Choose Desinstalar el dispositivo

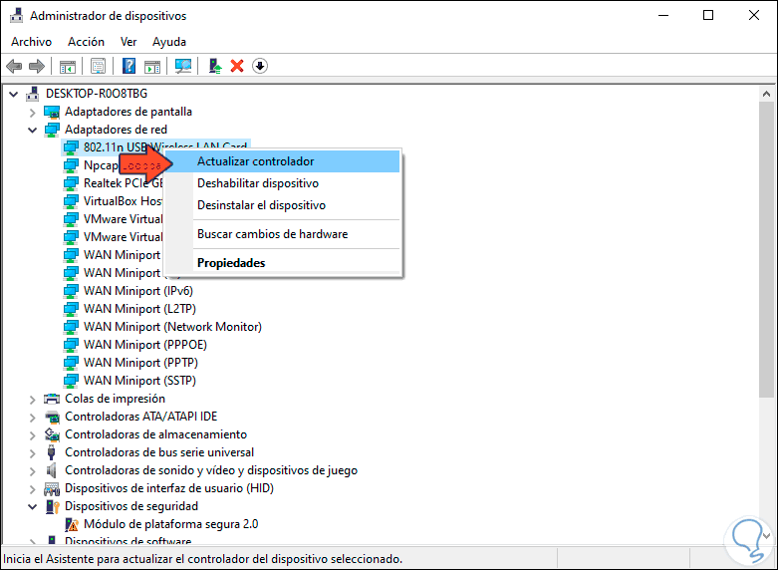pos(282,205)
